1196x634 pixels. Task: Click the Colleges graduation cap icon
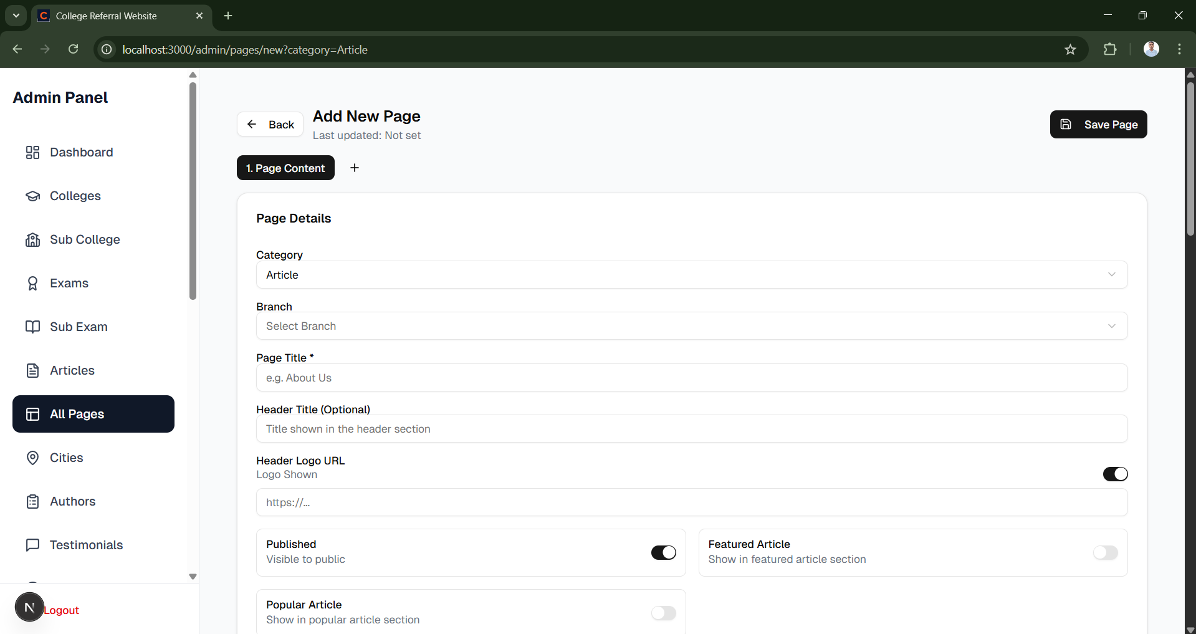click(32, 196)
